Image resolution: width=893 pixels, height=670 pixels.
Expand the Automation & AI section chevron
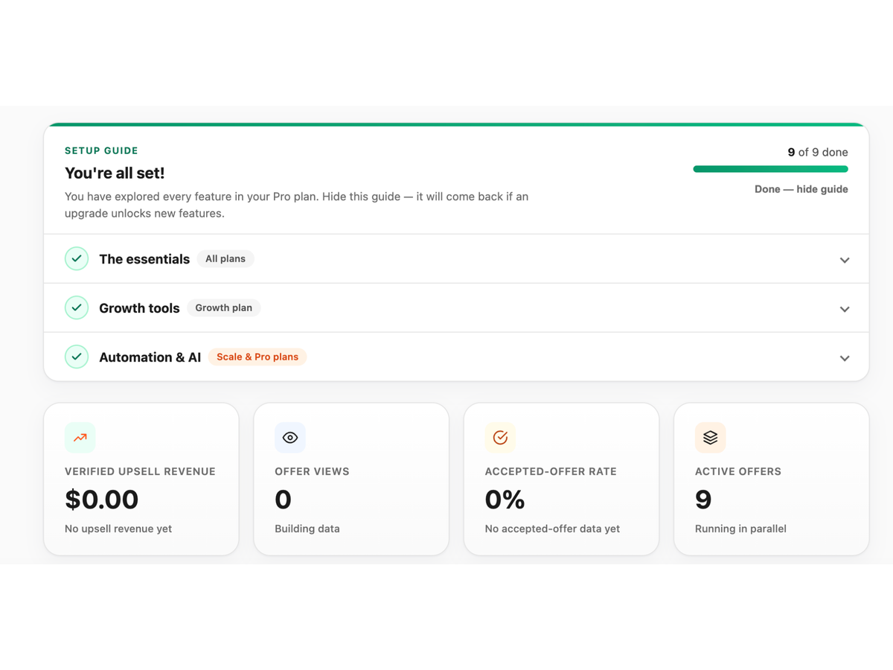tap(845, 358)
